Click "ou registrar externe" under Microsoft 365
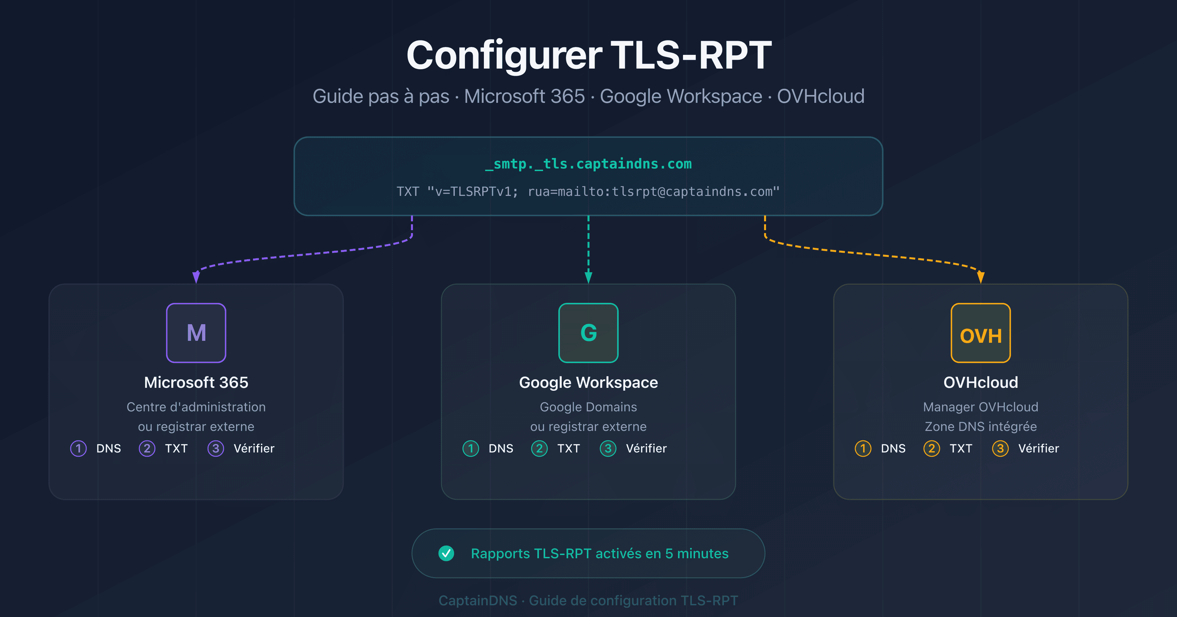 pyautogui.click(x=196, y=426)
